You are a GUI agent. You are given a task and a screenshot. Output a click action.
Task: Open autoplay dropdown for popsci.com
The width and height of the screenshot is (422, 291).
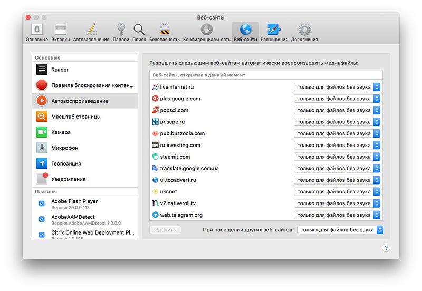[337, 110]
